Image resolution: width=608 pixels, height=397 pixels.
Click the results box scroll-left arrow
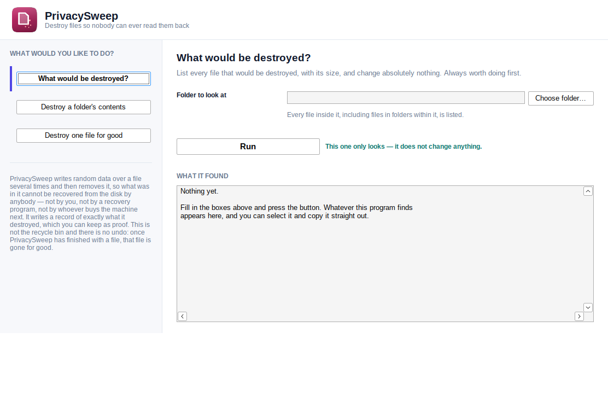click(182, 317)
